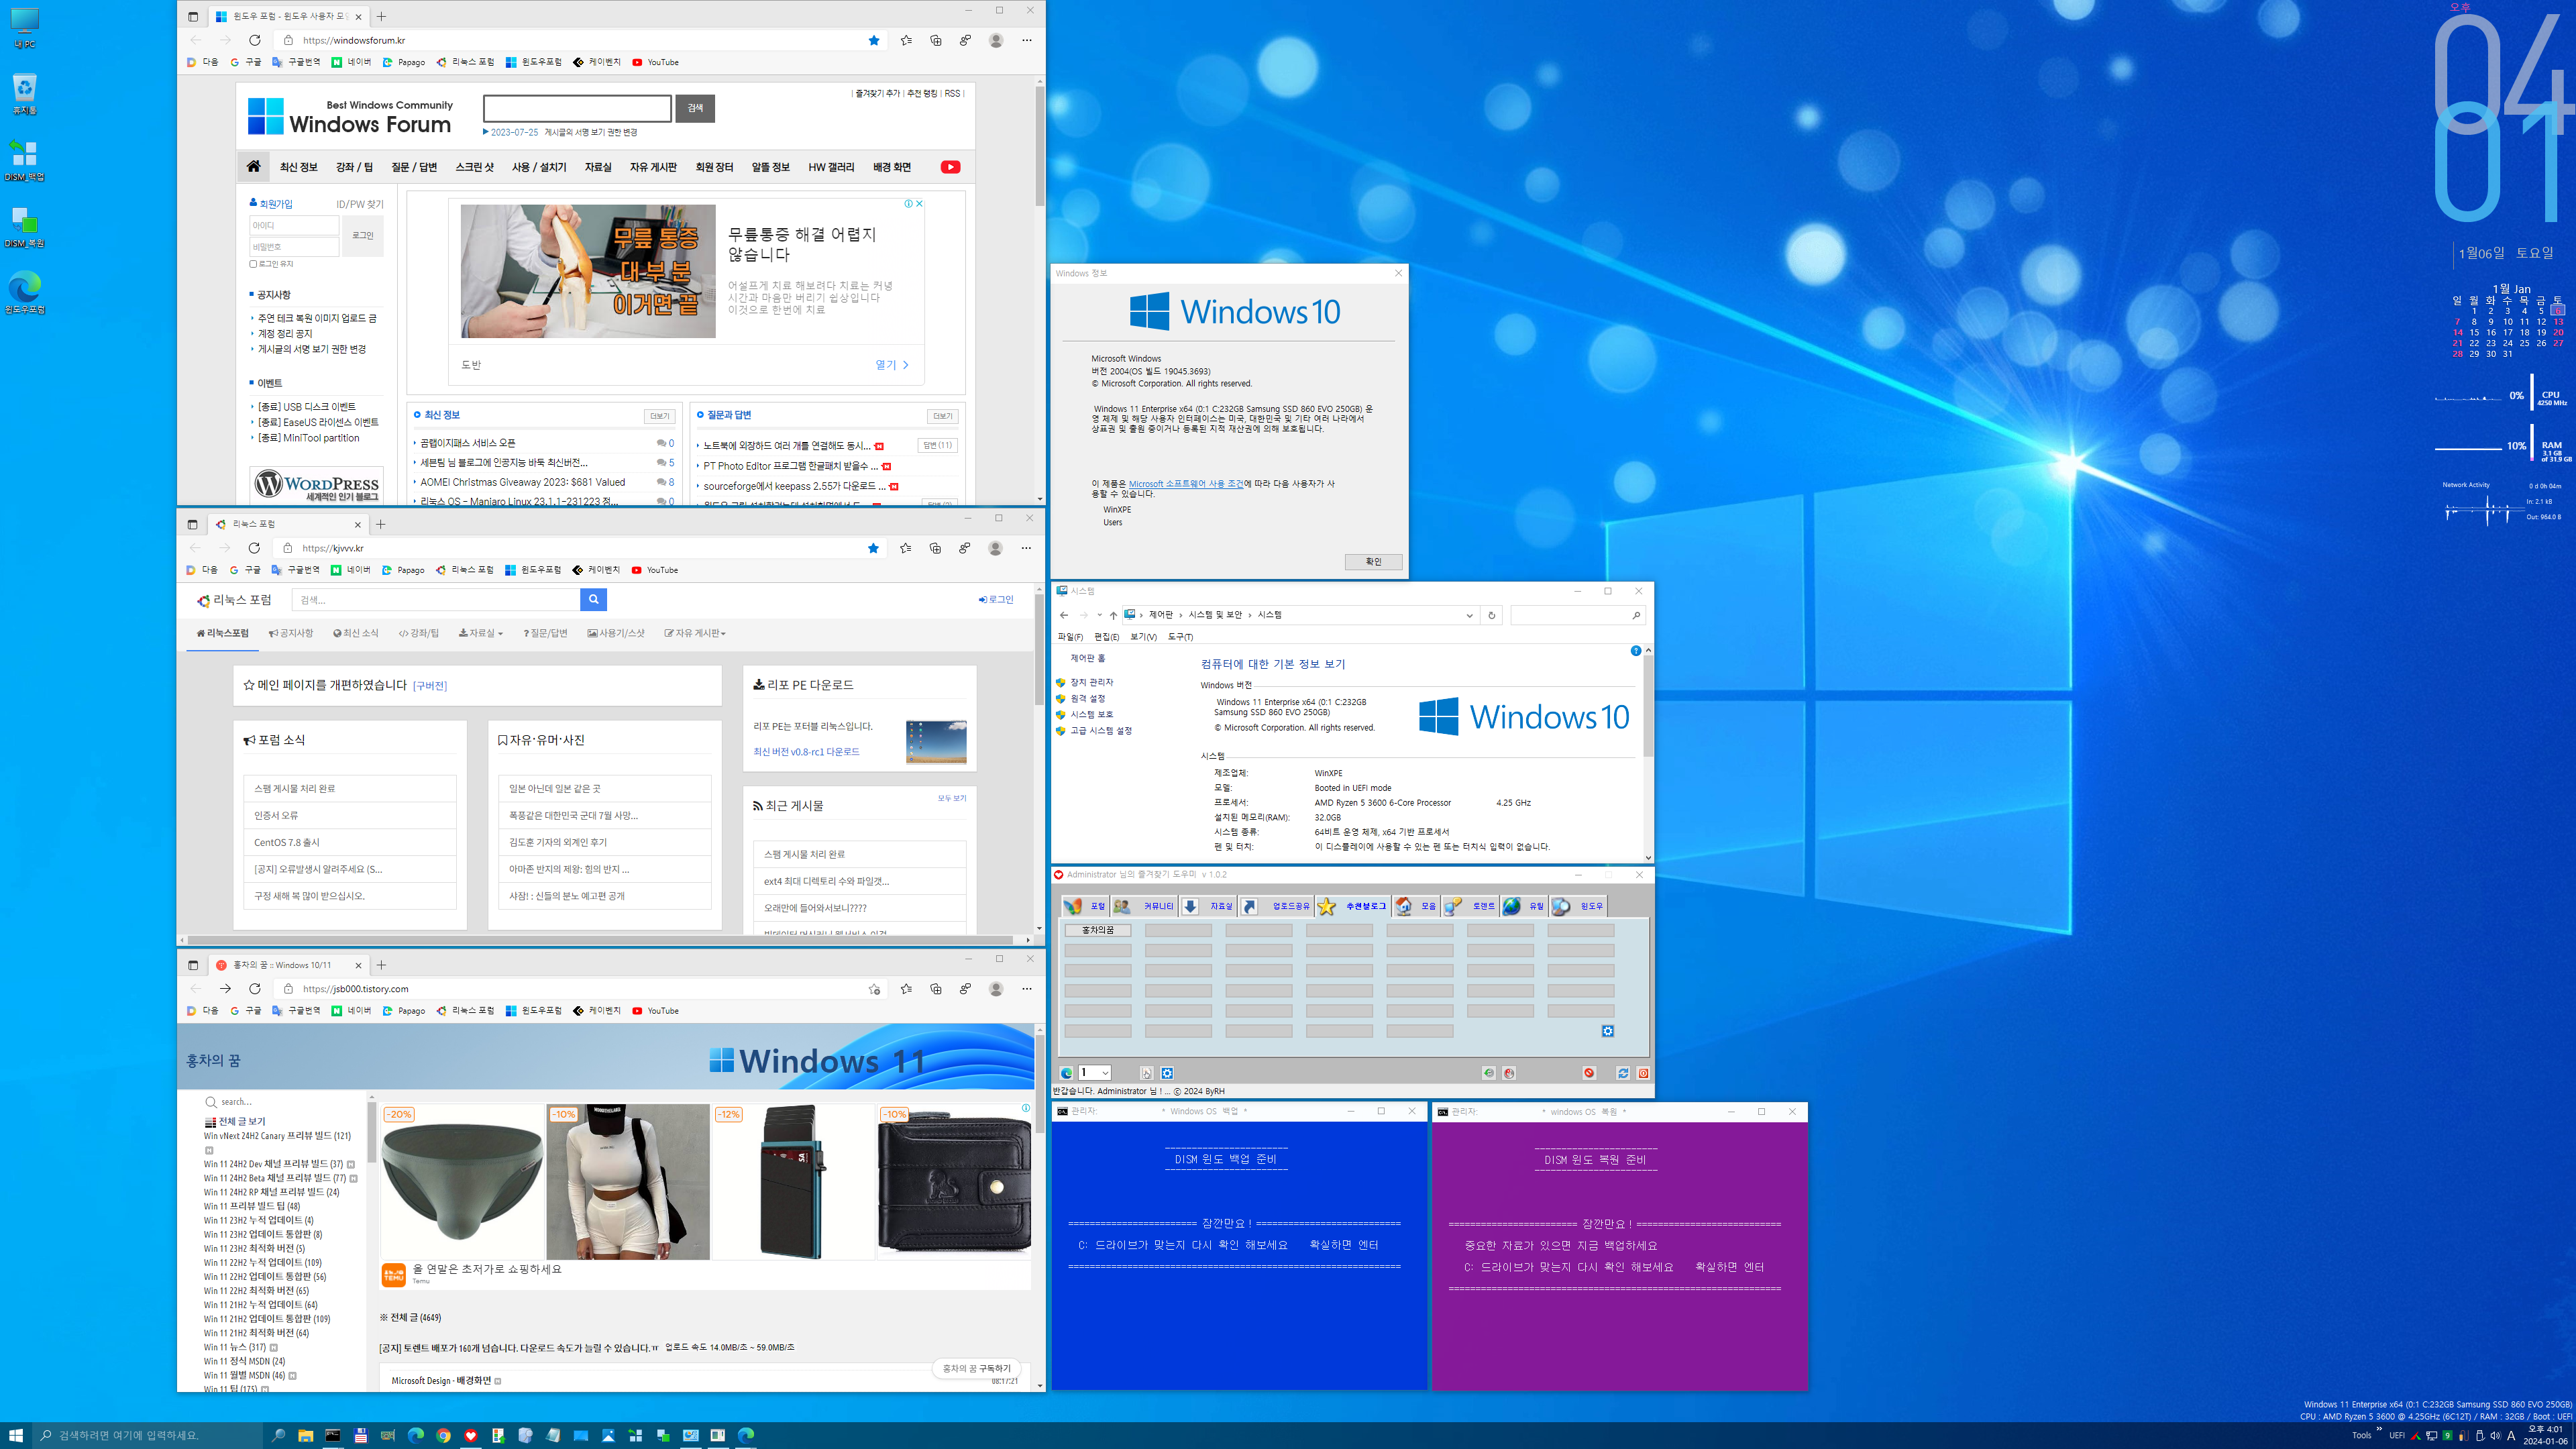
Task: Open the DISM_백업 desktop icon
Action: coord(24,160)
